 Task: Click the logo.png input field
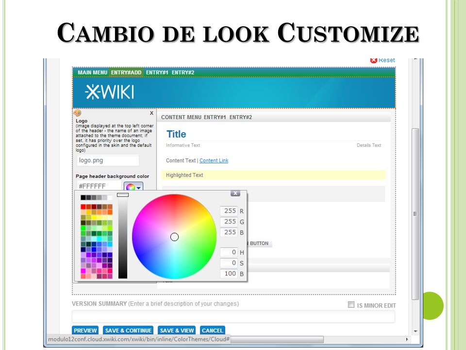point(108,160)
